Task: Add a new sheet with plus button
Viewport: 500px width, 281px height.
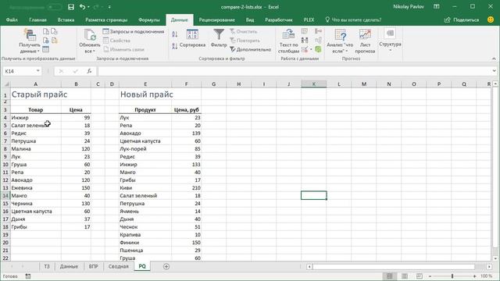Action: pyautogui.click(x=166, y=267)
